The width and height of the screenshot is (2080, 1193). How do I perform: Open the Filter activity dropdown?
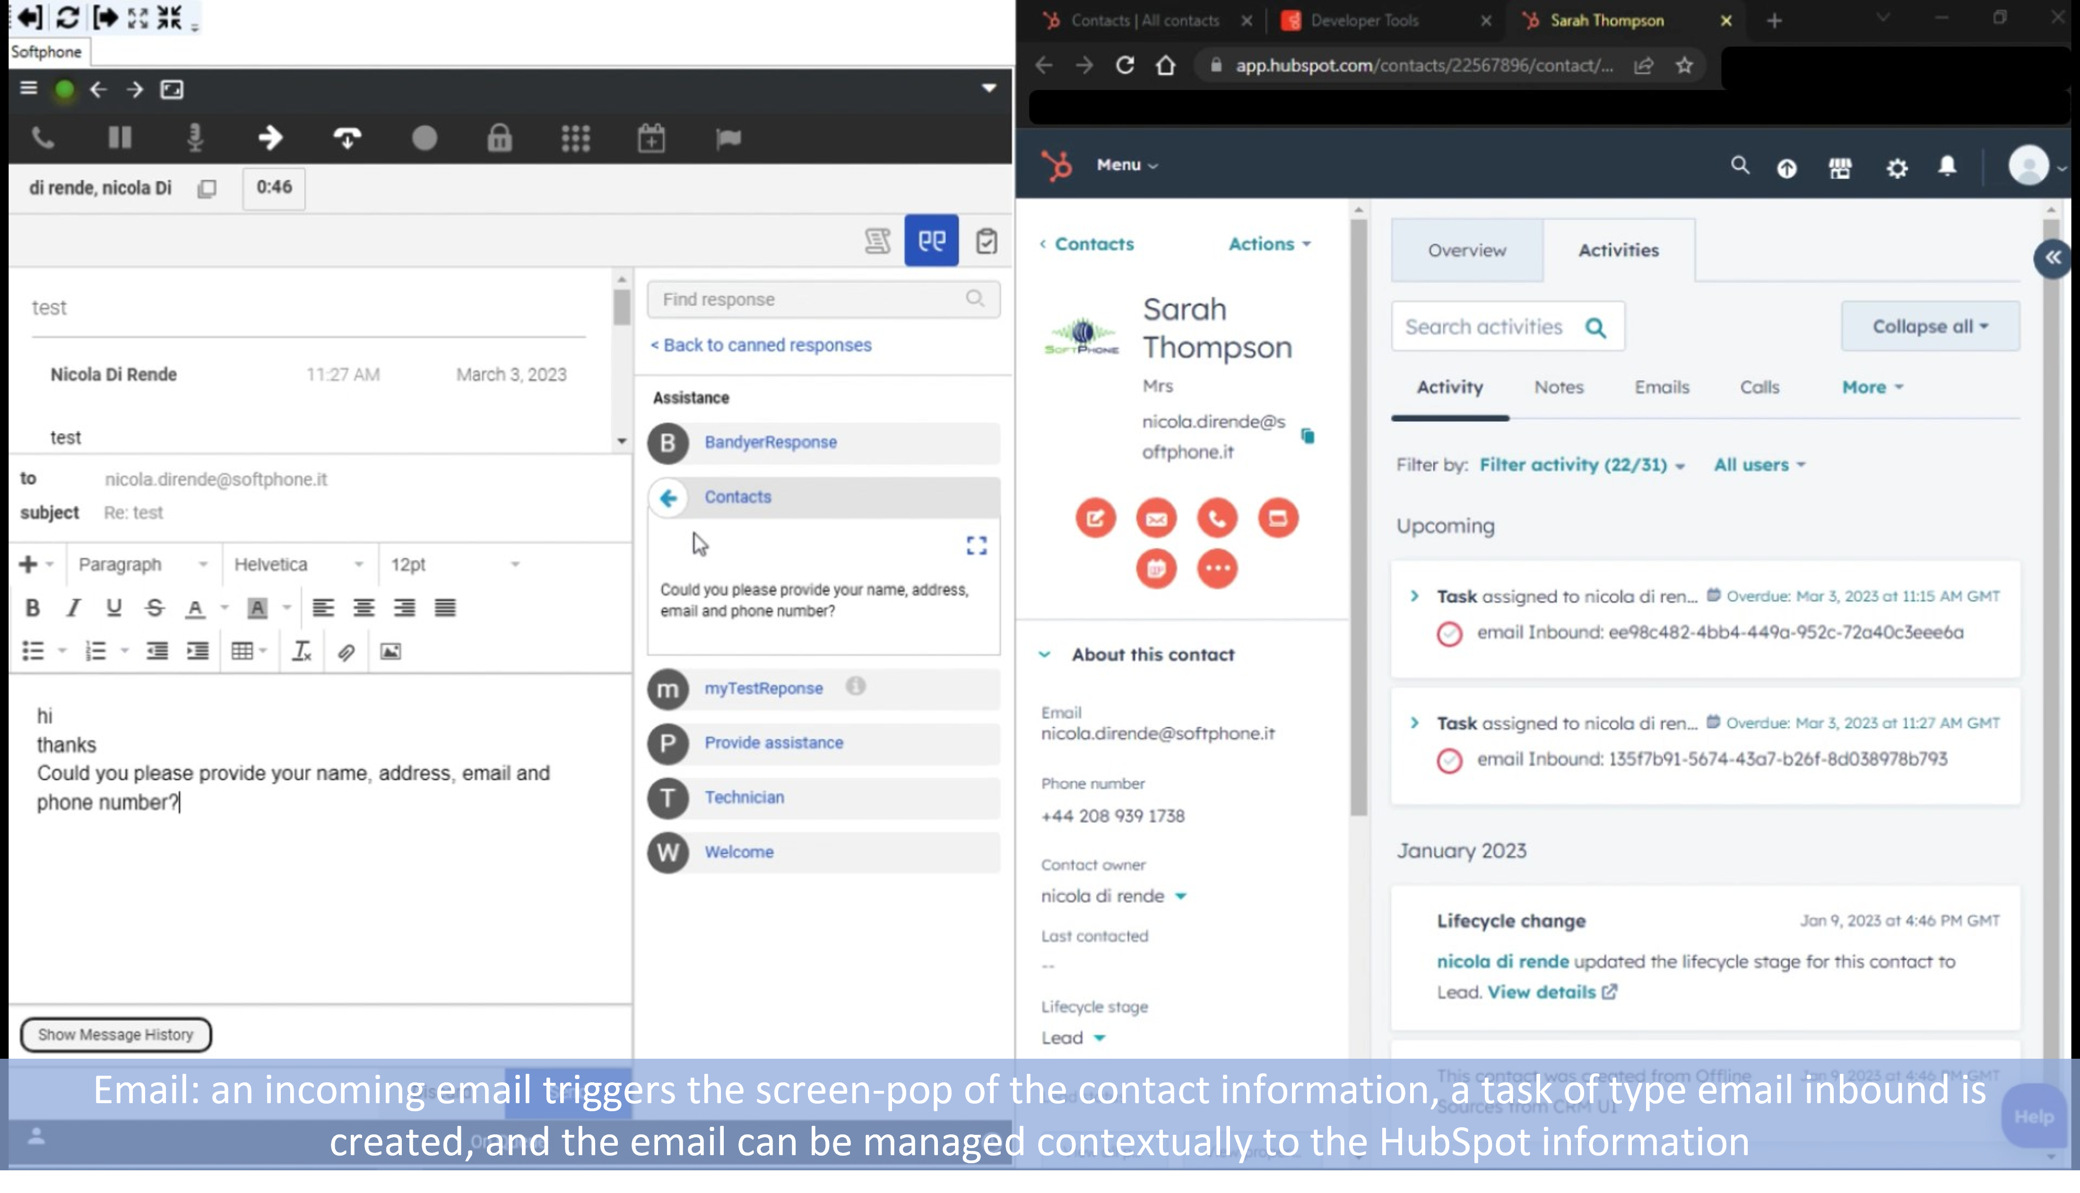point(1581,465)
